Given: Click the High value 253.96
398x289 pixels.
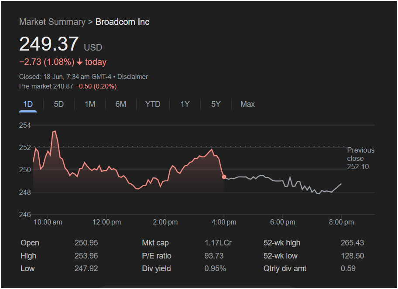Looking at the screenshot, I should click(86, 256).
